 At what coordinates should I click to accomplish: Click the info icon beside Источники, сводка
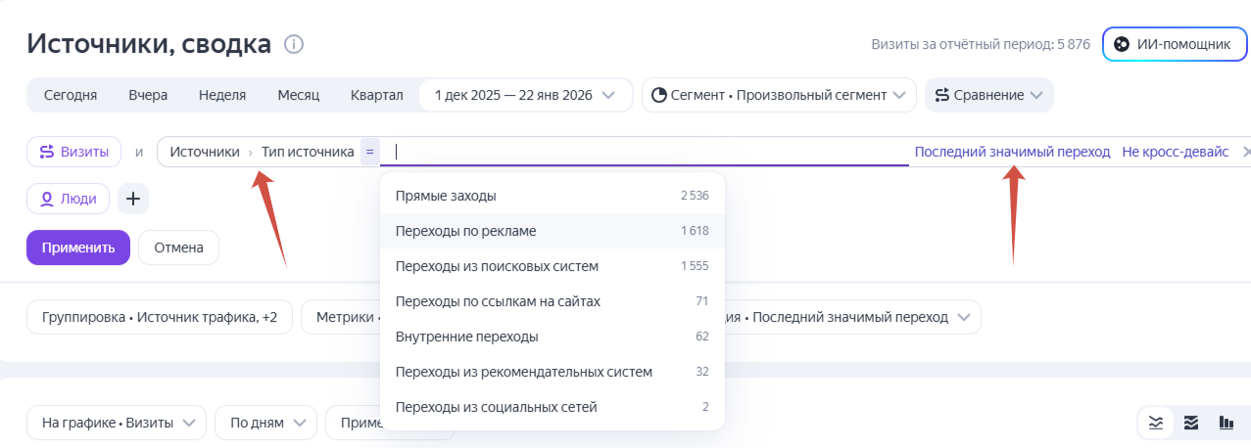294,45
